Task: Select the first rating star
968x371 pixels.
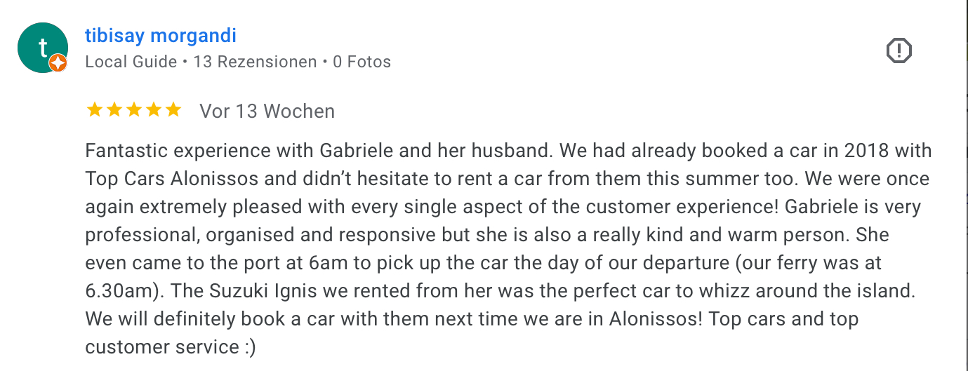Action: tap(94, 109)
